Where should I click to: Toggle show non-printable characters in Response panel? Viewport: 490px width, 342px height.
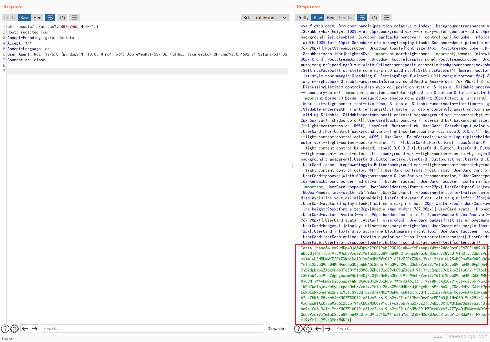[374, 18]
